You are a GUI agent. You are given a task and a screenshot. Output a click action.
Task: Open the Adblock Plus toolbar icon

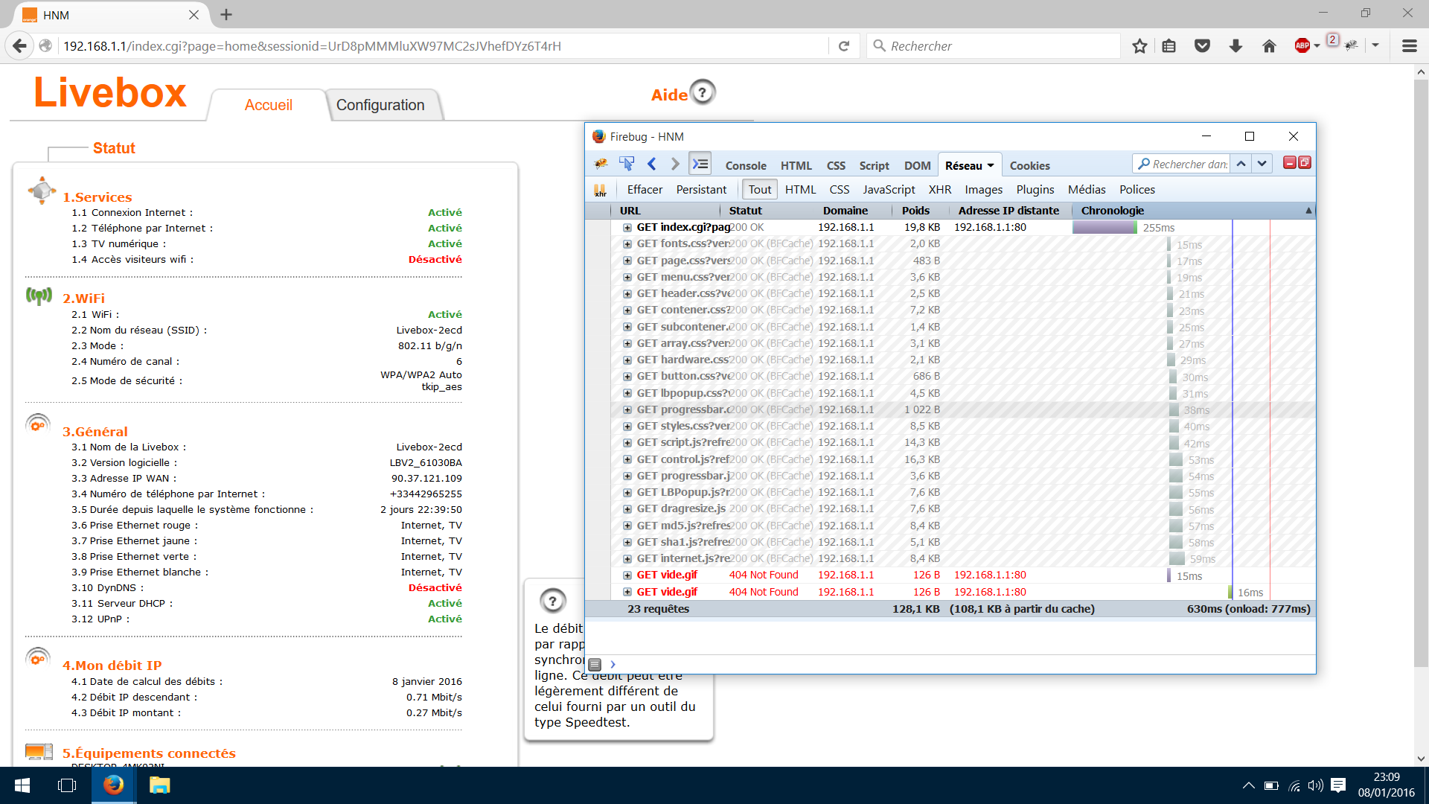click(1302, 46)
